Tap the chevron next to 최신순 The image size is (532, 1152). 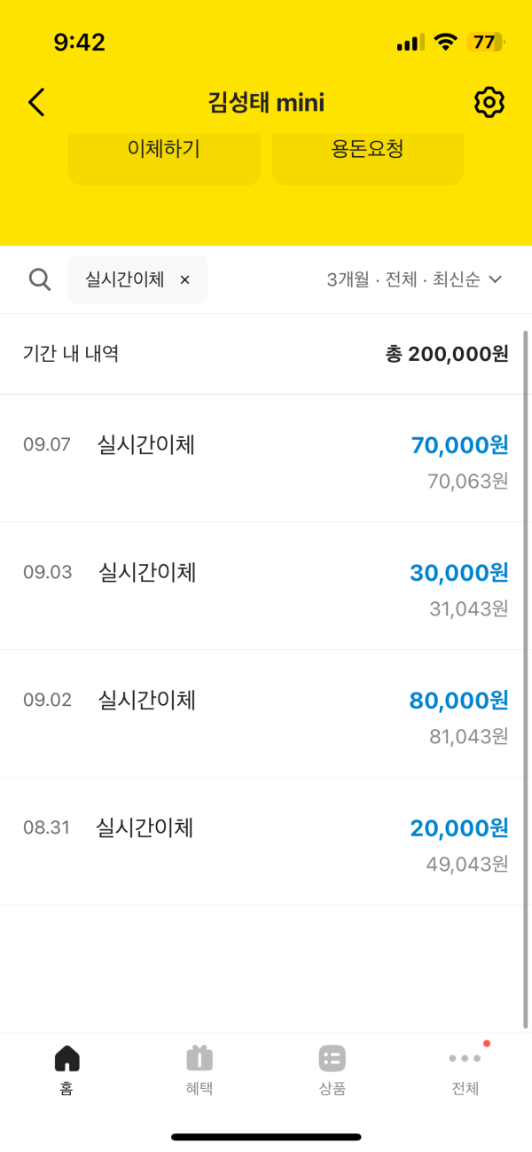(x=496, y=279)
